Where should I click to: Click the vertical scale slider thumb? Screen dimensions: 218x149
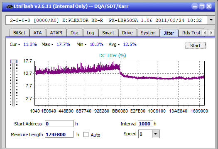pyautogui.click(x=14, y=61)
